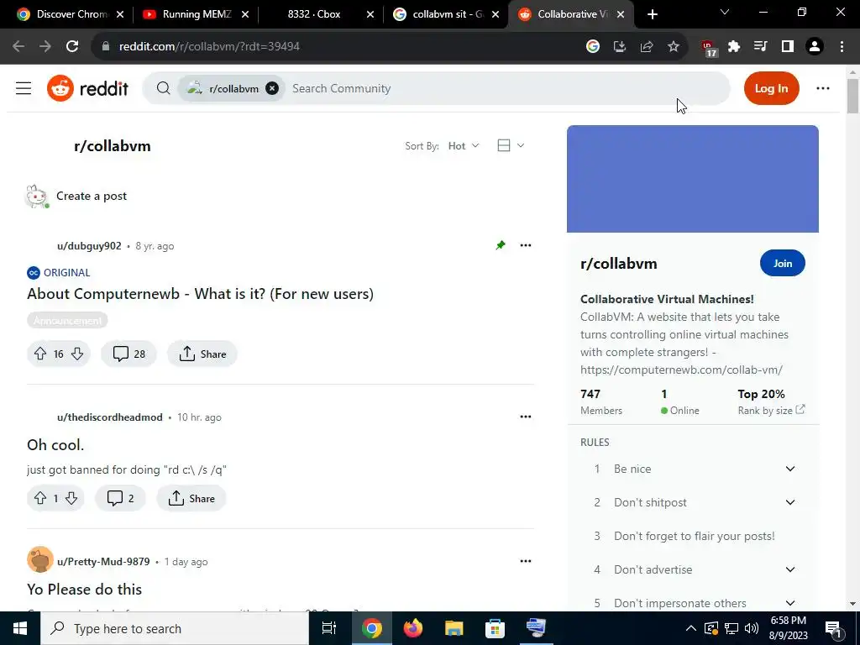Open the media controls icon
860x645 pixels.
pos(760,47)
